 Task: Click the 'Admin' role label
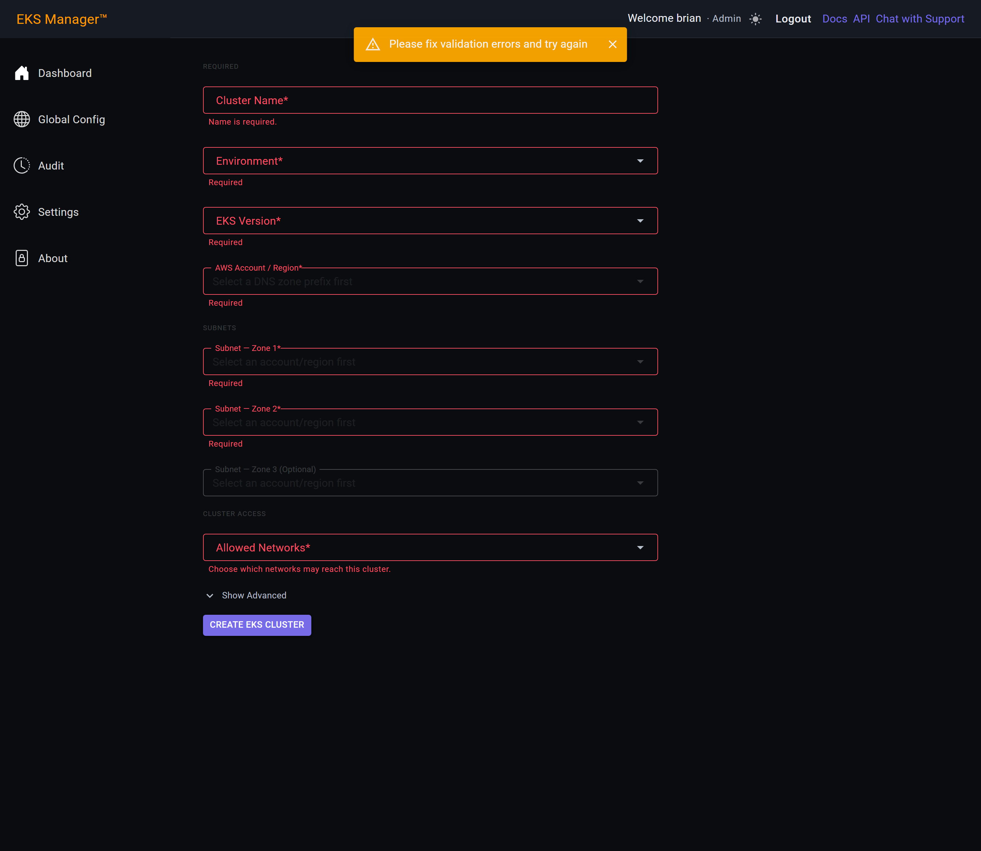(x=726, y=19)
